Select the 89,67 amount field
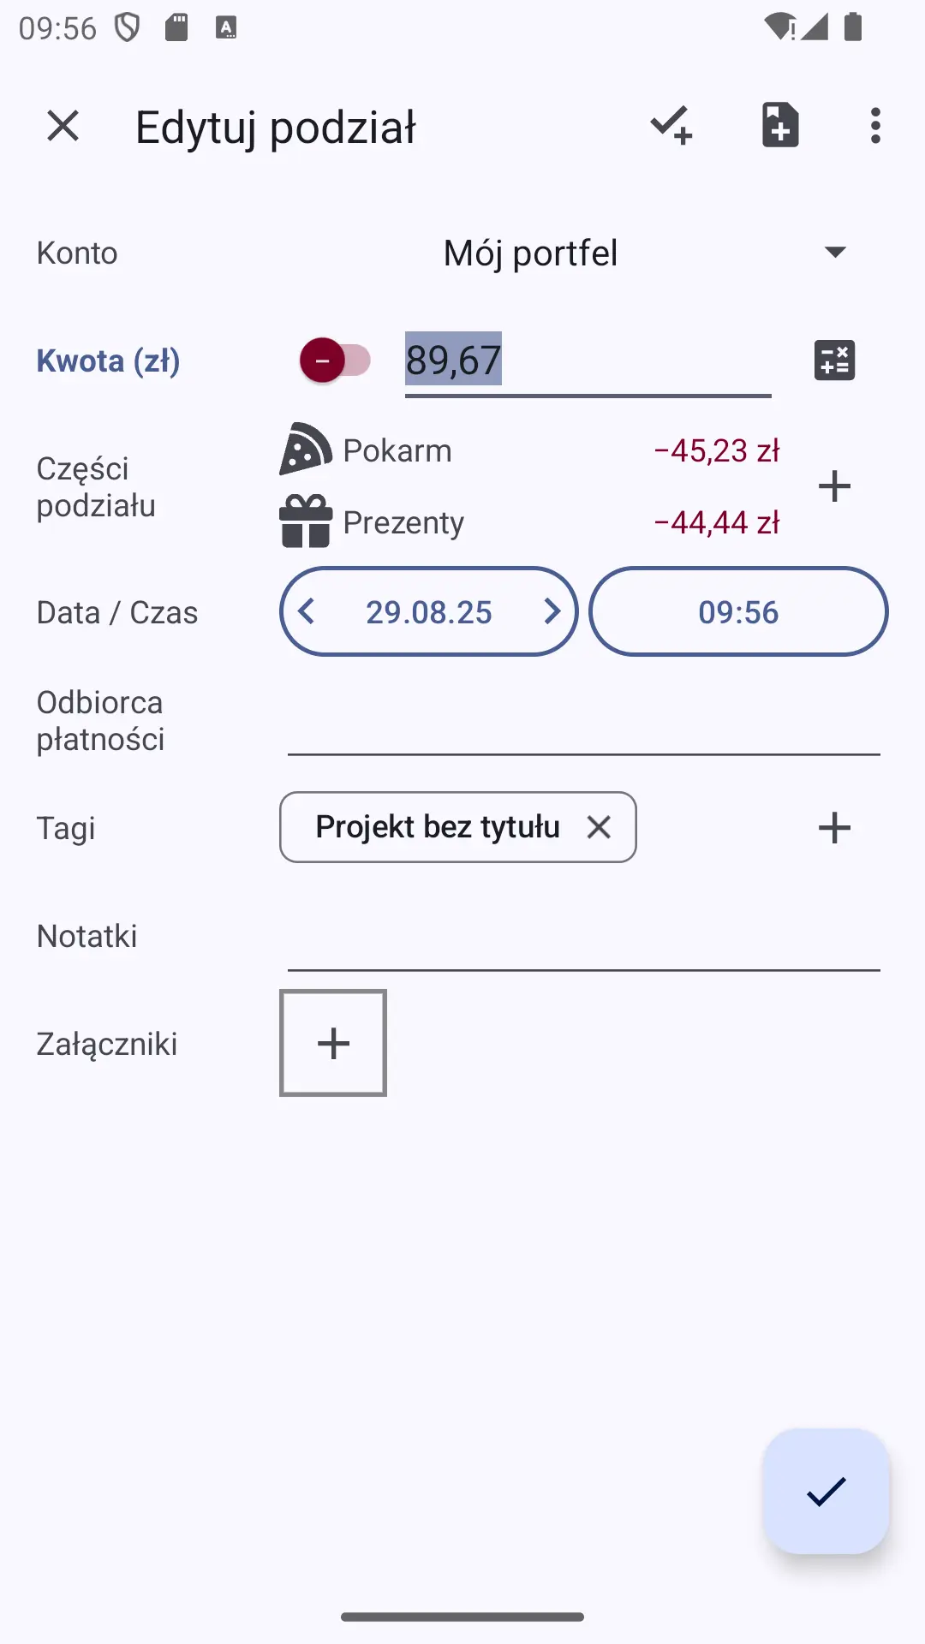This screenshot has width=925, height=1644. point(588,360)
